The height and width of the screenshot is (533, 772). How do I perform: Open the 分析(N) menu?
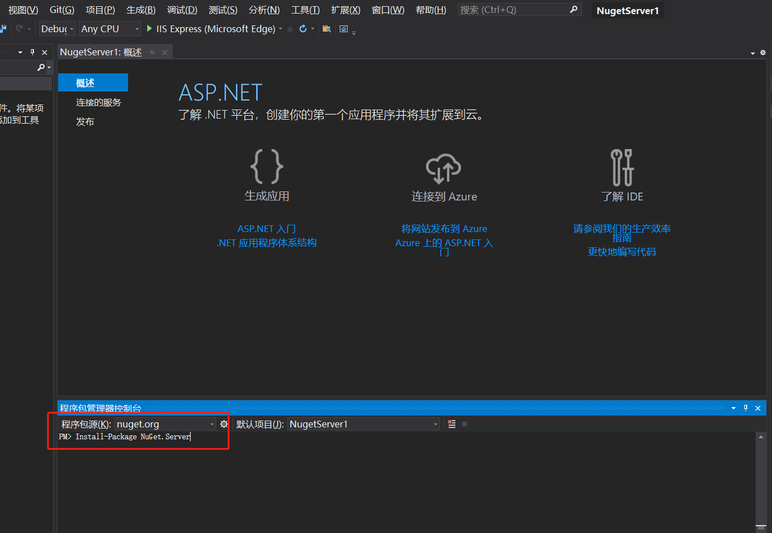tap(264, 10)
